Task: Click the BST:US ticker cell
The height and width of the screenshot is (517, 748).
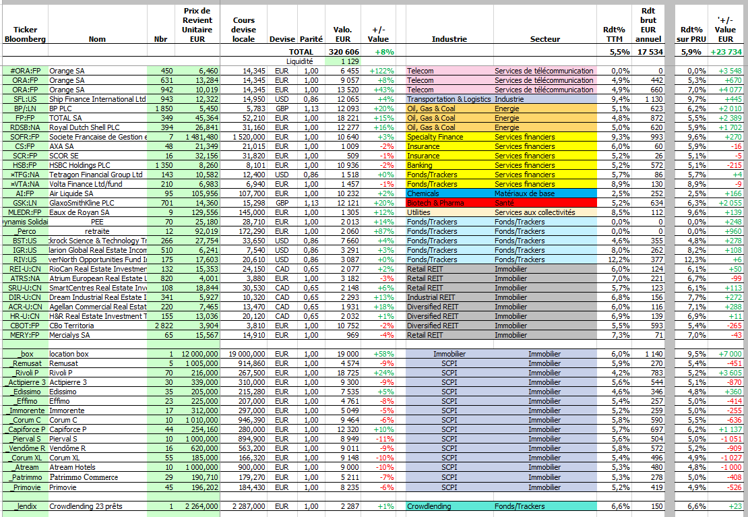Action: pos(26,241)
